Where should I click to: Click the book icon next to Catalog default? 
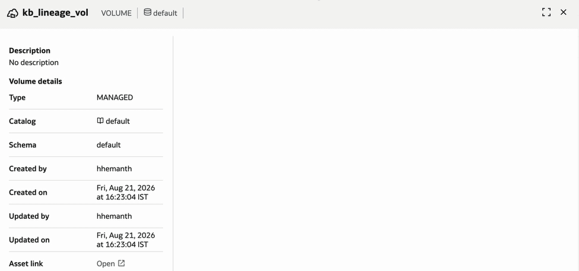(100, 121)
